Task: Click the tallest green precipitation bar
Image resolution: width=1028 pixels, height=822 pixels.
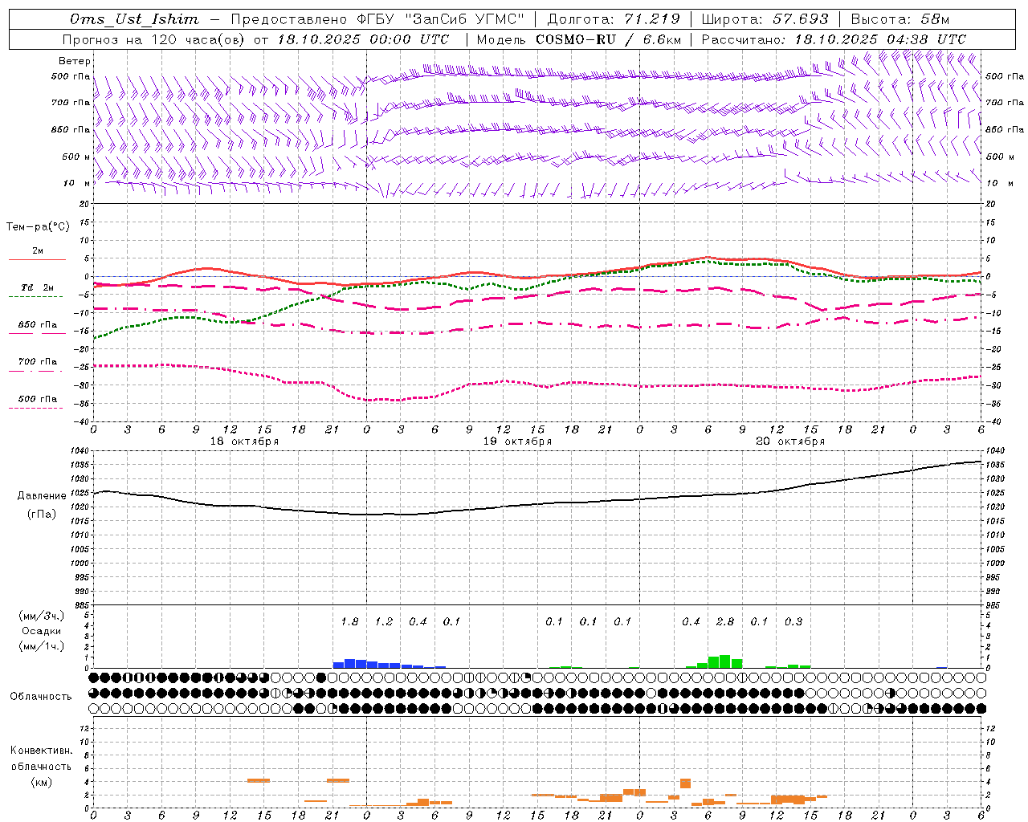Action: [724, 661]
